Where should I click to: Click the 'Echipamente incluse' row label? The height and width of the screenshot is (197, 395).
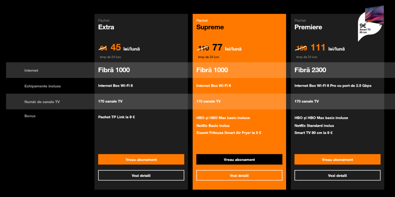(x=42, y=86)
